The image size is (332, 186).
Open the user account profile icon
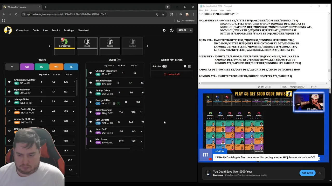point(172,30)
